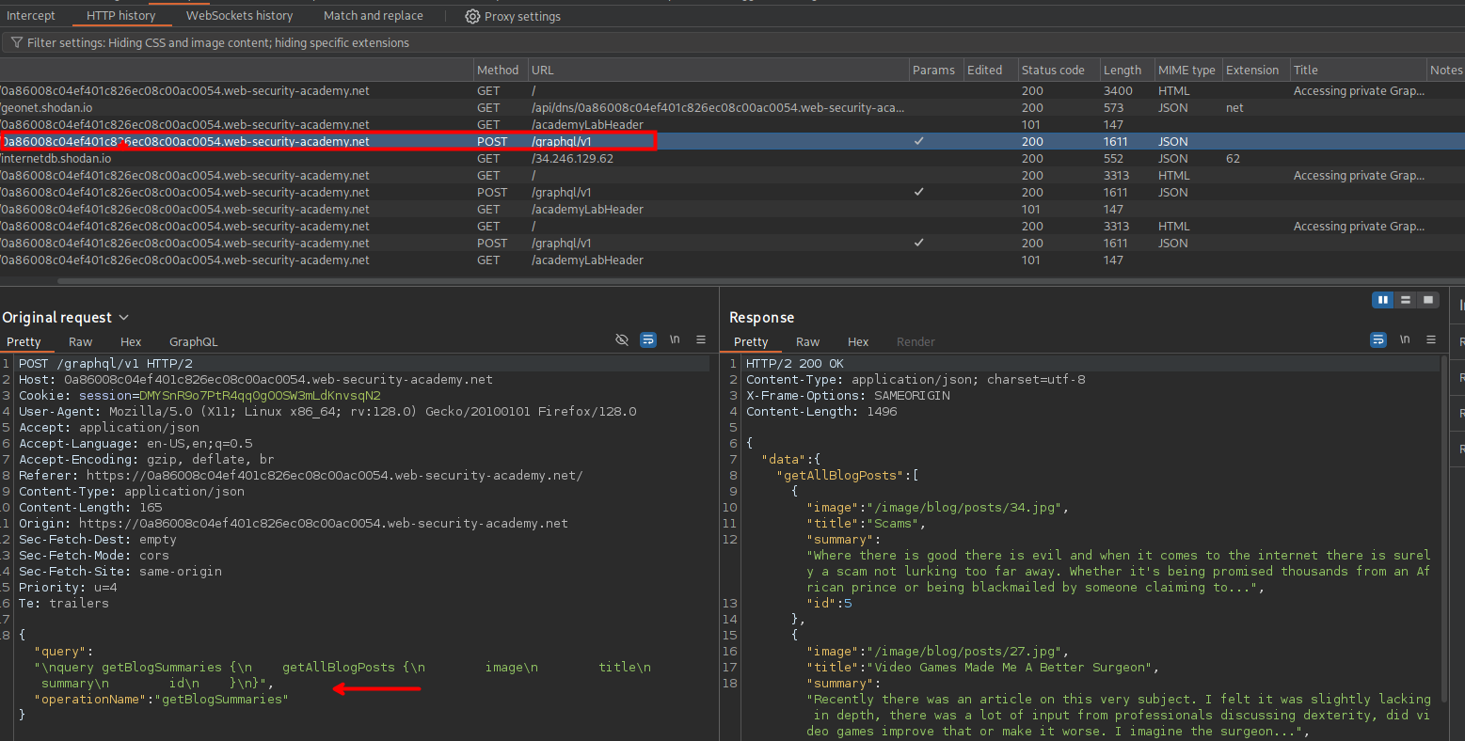
Task: Select stacked vertical layout icon
Action: 1406,300
